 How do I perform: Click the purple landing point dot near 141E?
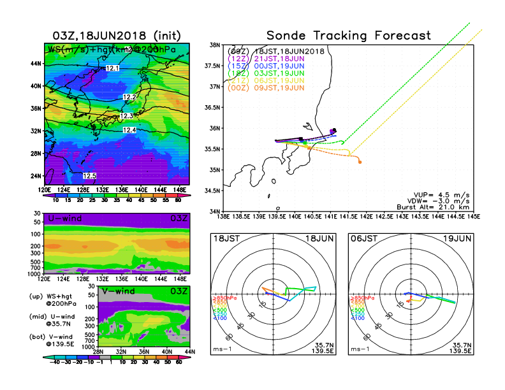(332, 131)
